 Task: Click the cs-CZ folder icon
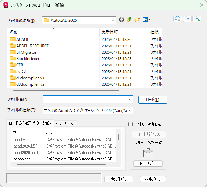[13, 71]
